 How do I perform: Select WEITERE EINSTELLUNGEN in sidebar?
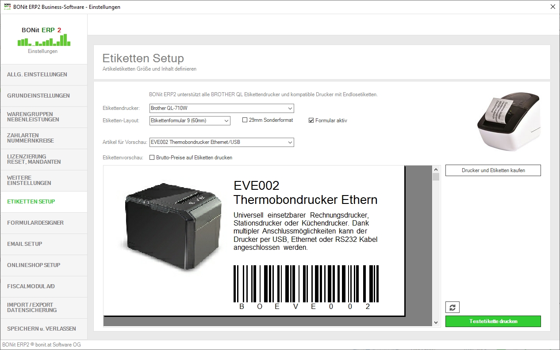pos(44,181)
